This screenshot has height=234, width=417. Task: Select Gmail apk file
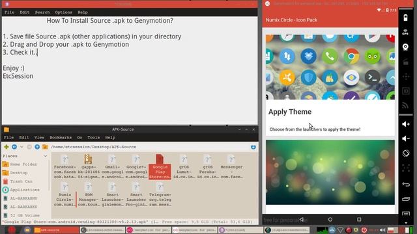[112, 166]
